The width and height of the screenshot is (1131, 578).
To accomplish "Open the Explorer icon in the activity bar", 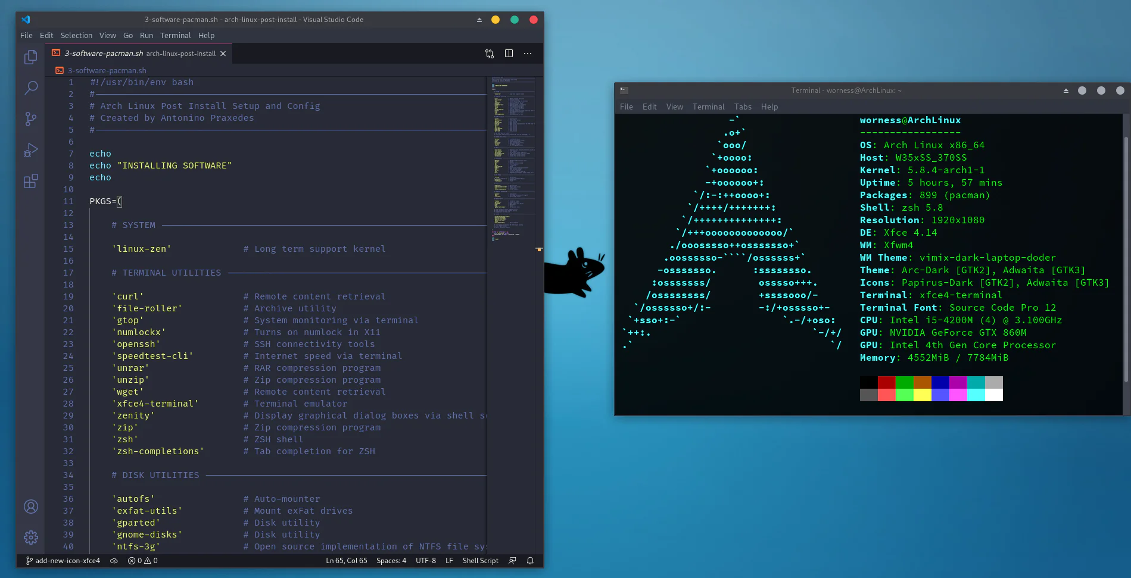I will [30, 57].
